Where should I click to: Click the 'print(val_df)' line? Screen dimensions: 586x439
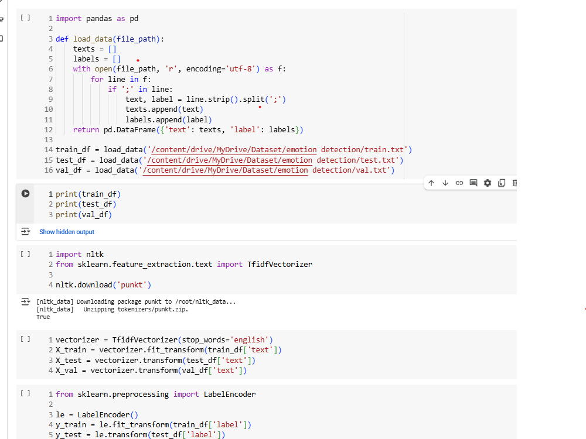coord(84,215)
